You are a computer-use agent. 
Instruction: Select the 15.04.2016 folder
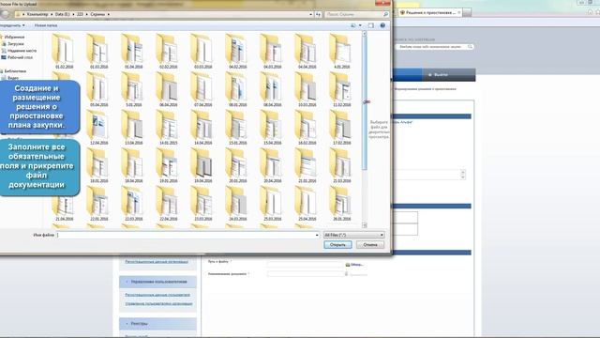tap(272, 128)
